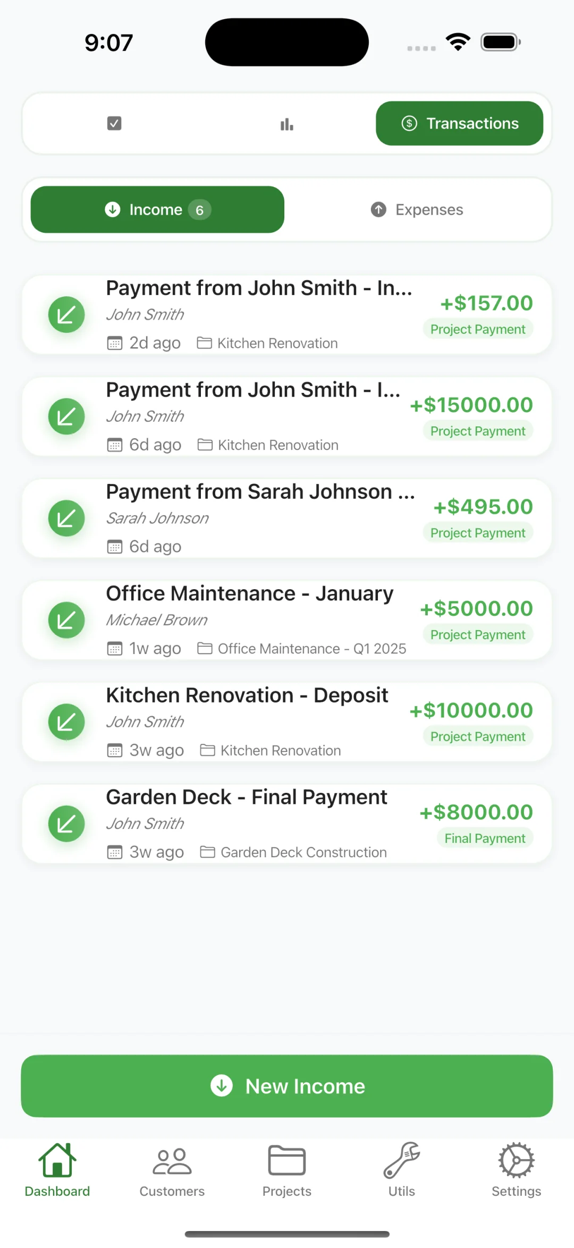This screenshot has height=1248, width=574.
Task: Tap the New Income button
Action: tap(287, 1086)
